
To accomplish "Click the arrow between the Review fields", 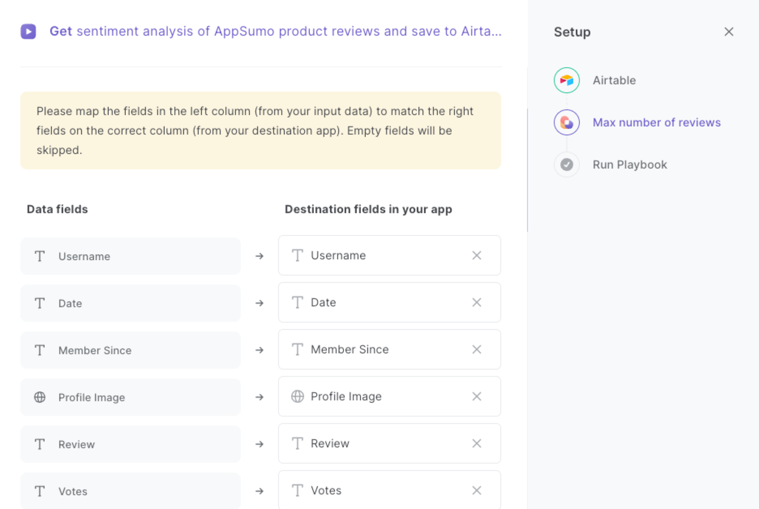I will (x=259, y=444).
